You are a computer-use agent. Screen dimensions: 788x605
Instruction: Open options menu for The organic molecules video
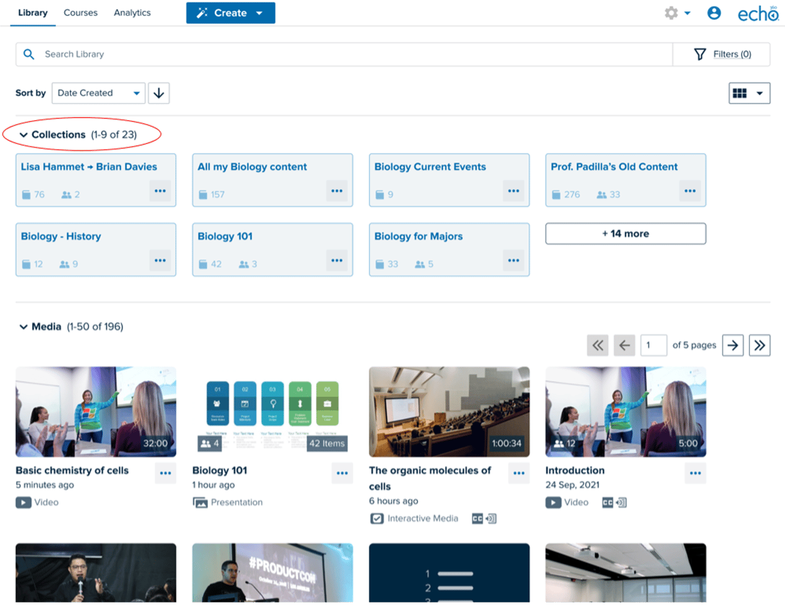click(x=519, y=473)
